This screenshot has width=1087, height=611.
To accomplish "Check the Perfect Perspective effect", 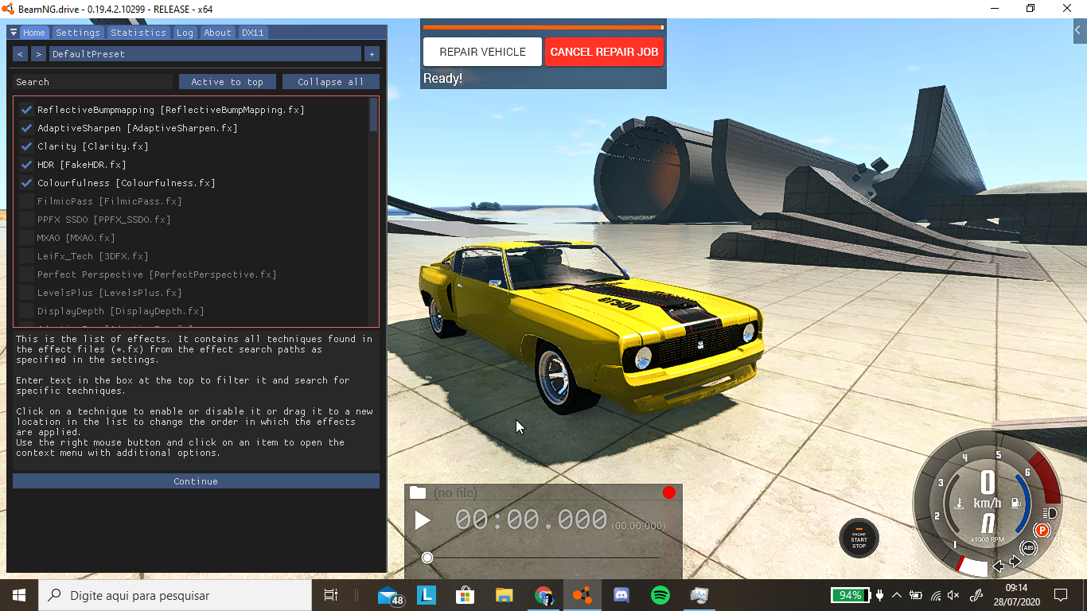I will pyautogui.click(x=26, y=274).
